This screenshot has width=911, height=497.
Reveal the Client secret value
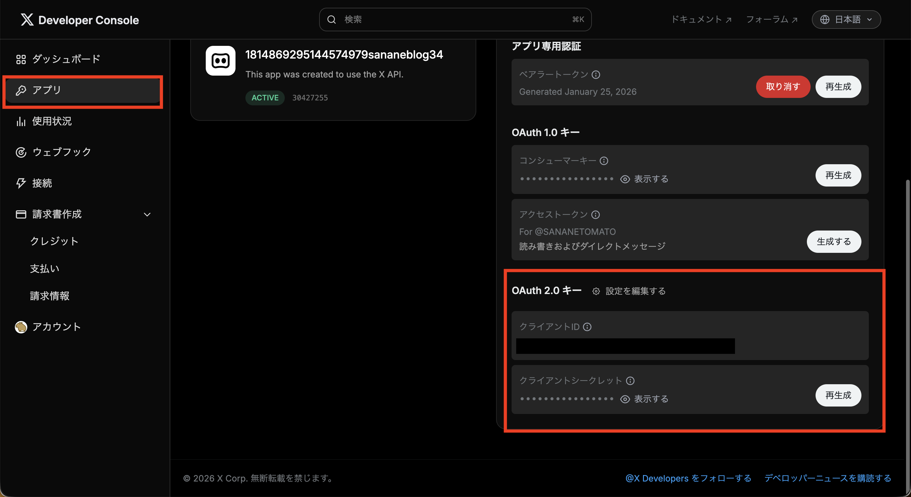click(x=644, y=399)
